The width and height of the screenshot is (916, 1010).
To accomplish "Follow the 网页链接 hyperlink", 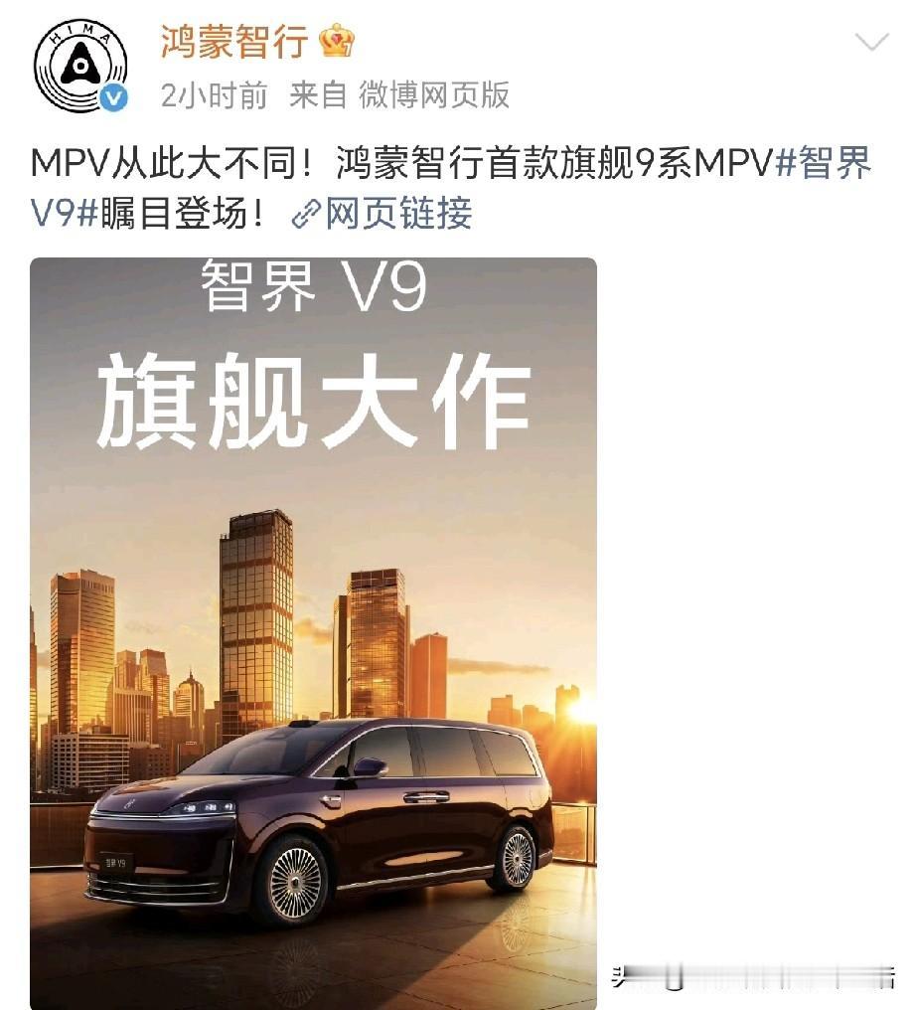I will click(x=398, y=214).
